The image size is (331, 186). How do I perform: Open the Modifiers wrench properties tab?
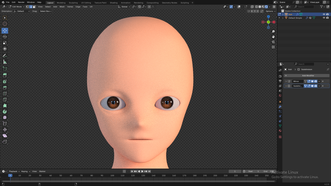[x=280, y=107]
